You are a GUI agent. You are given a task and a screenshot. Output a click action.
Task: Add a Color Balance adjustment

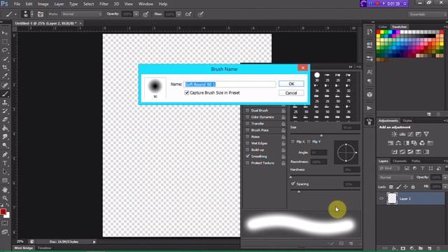398,143
